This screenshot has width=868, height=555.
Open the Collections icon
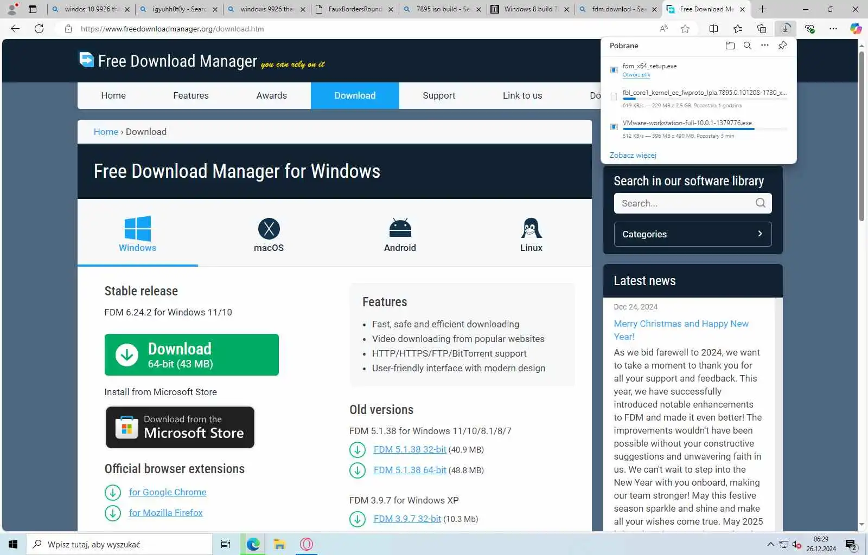pyautogui.click(x=762, y=29)
